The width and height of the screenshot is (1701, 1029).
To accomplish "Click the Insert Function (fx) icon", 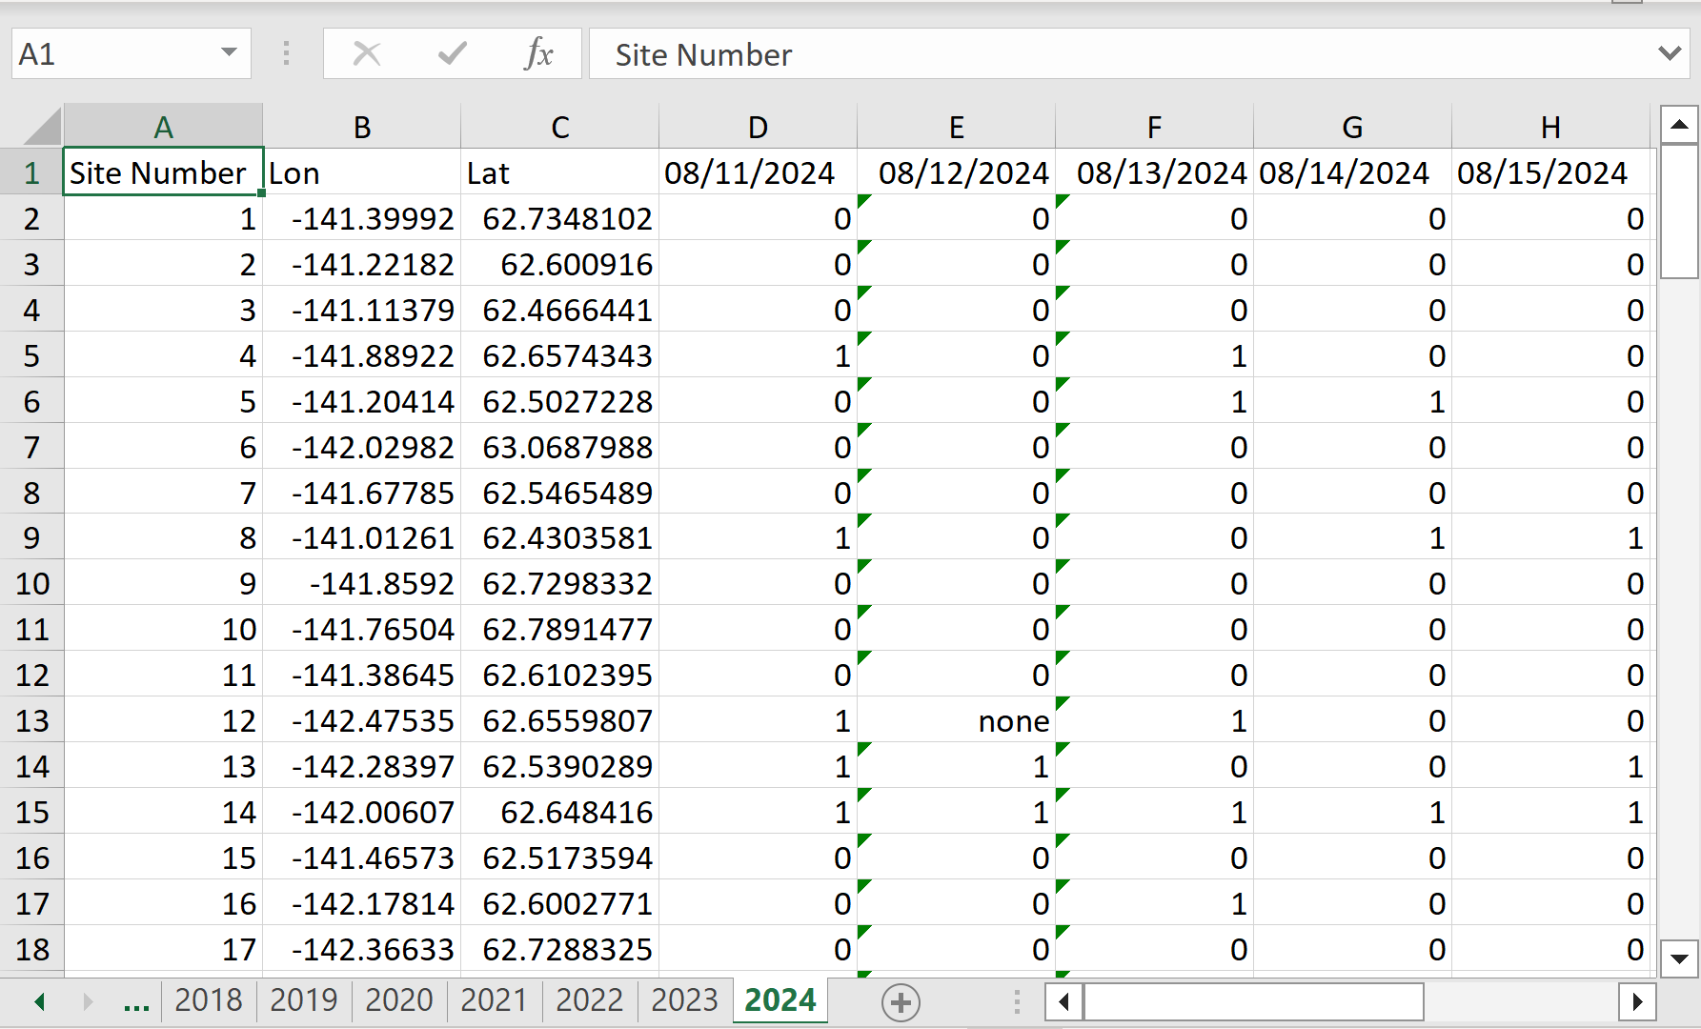I will click(x=538, y=53).
